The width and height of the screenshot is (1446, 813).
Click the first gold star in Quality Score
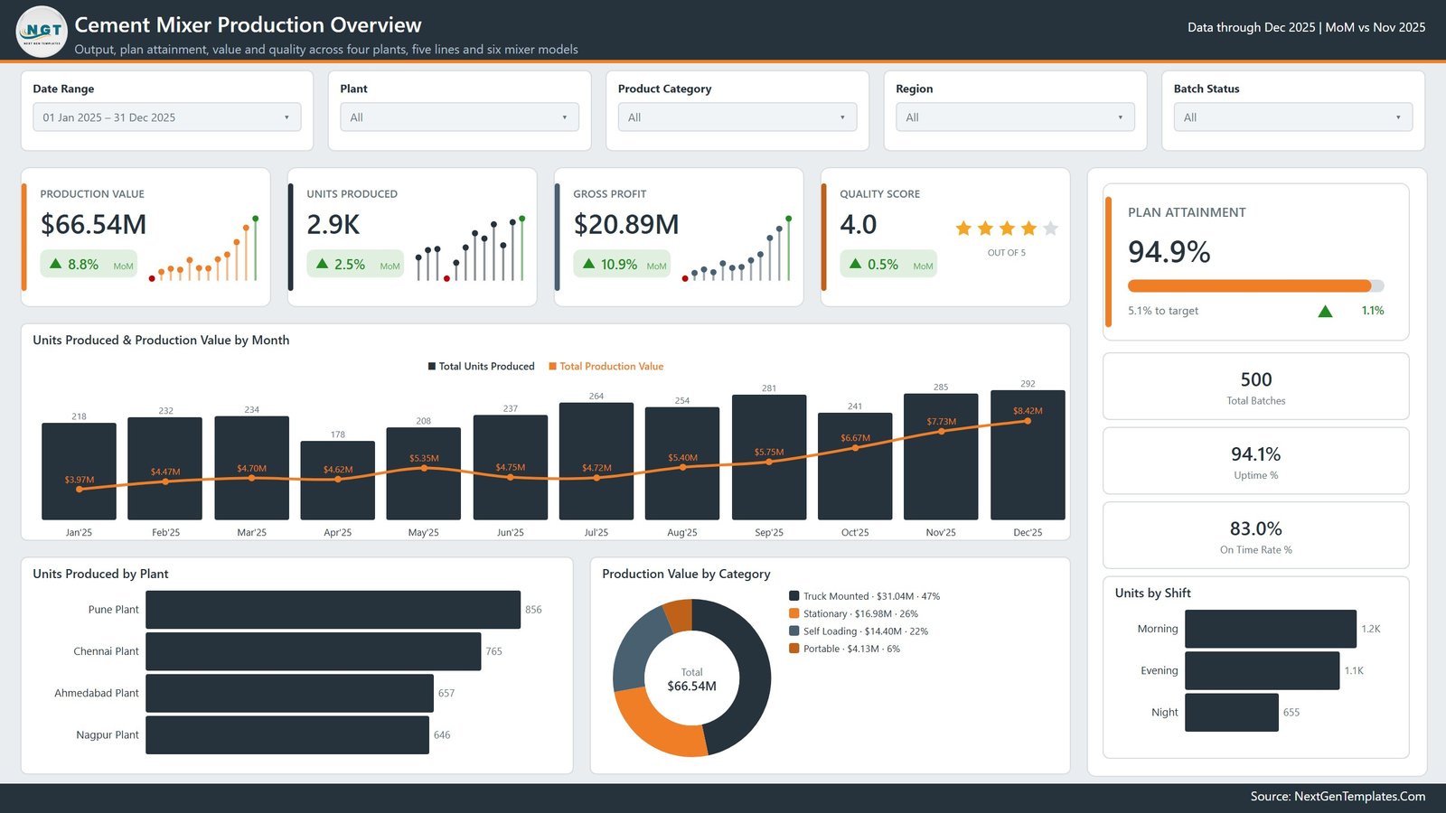[963, 229]
